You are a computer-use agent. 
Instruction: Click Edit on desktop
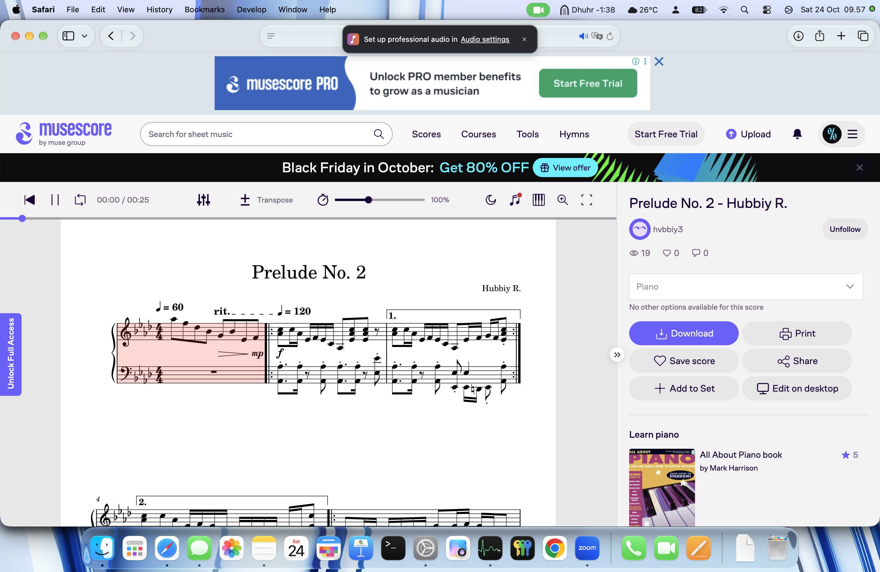click(797, 388)
